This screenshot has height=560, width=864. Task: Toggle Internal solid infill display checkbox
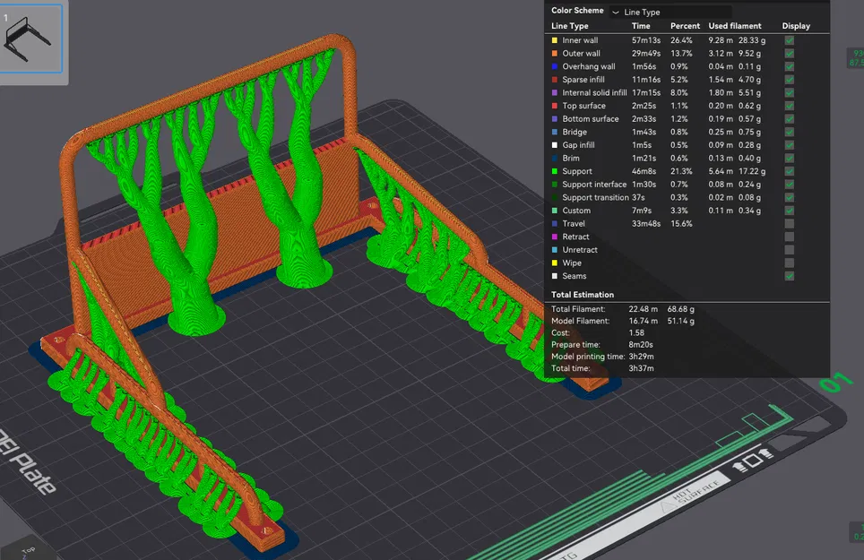click(x=789, y=92)
